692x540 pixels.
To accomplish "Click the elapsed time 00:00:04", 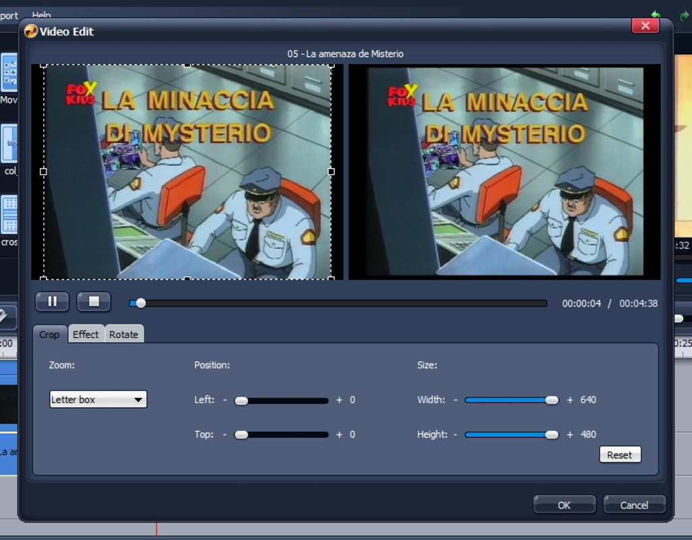I will (x=582, y=304).
